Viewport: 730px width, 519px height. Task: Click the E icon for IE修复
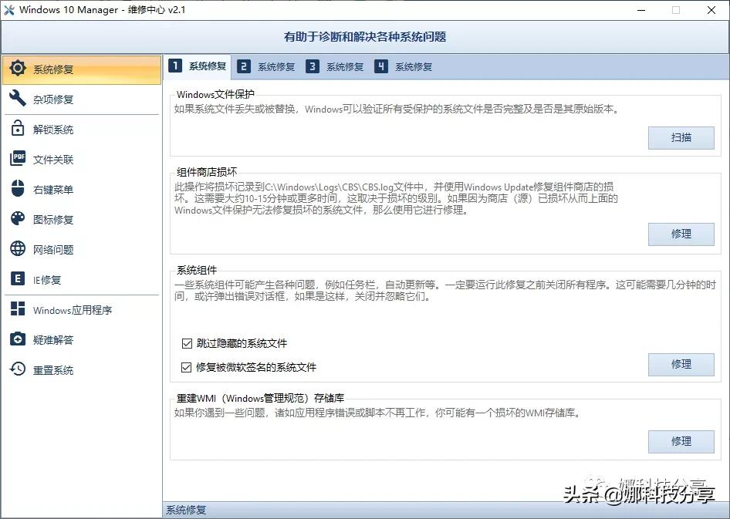pos(18,279)
